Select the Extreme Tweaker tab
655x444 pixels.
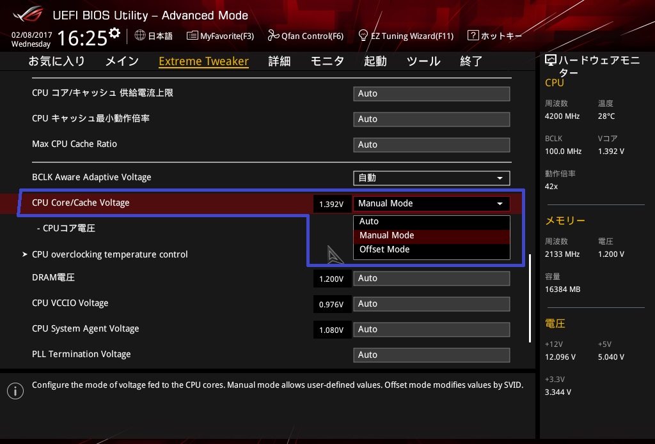tap(204, 61)
